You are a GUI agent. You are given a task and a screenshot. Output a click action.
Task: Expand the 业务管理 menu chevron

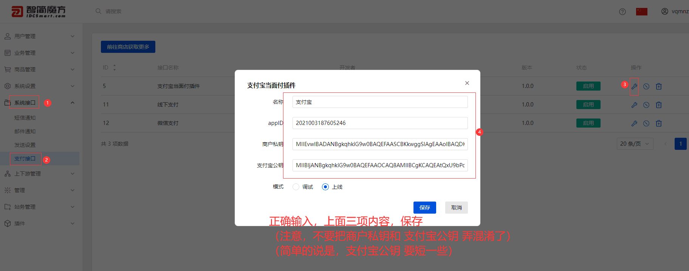(x=73, y=53)
